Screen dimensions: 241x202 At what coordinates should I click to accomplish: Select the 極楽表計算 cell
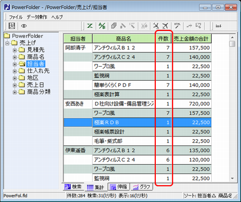pyautogui.click(x=124, y=94)
